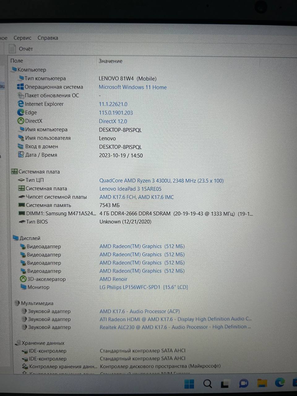This screenshot has height=396, width=297.
Task: Select the Мультимедиа group icon
Action: (x=17, y=303)
